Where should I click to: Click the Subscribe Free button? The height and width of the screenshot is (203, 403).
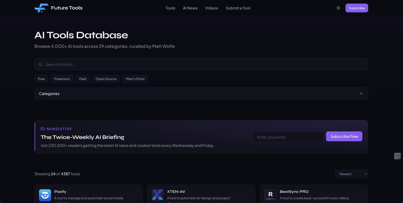344,137
